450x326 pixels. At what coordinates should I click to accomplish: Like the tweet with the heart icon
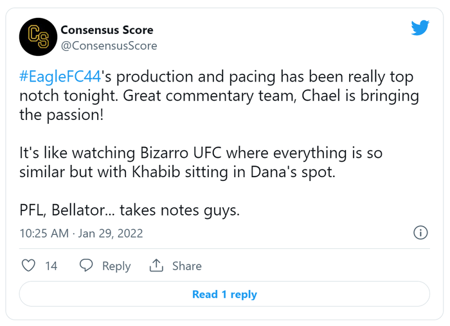point(28,266)
